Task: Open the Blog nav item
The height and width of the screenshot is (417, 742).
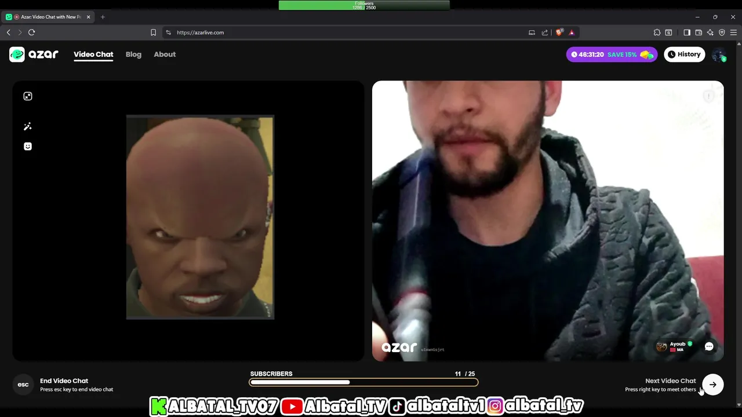Action: (x=133, y=54)
